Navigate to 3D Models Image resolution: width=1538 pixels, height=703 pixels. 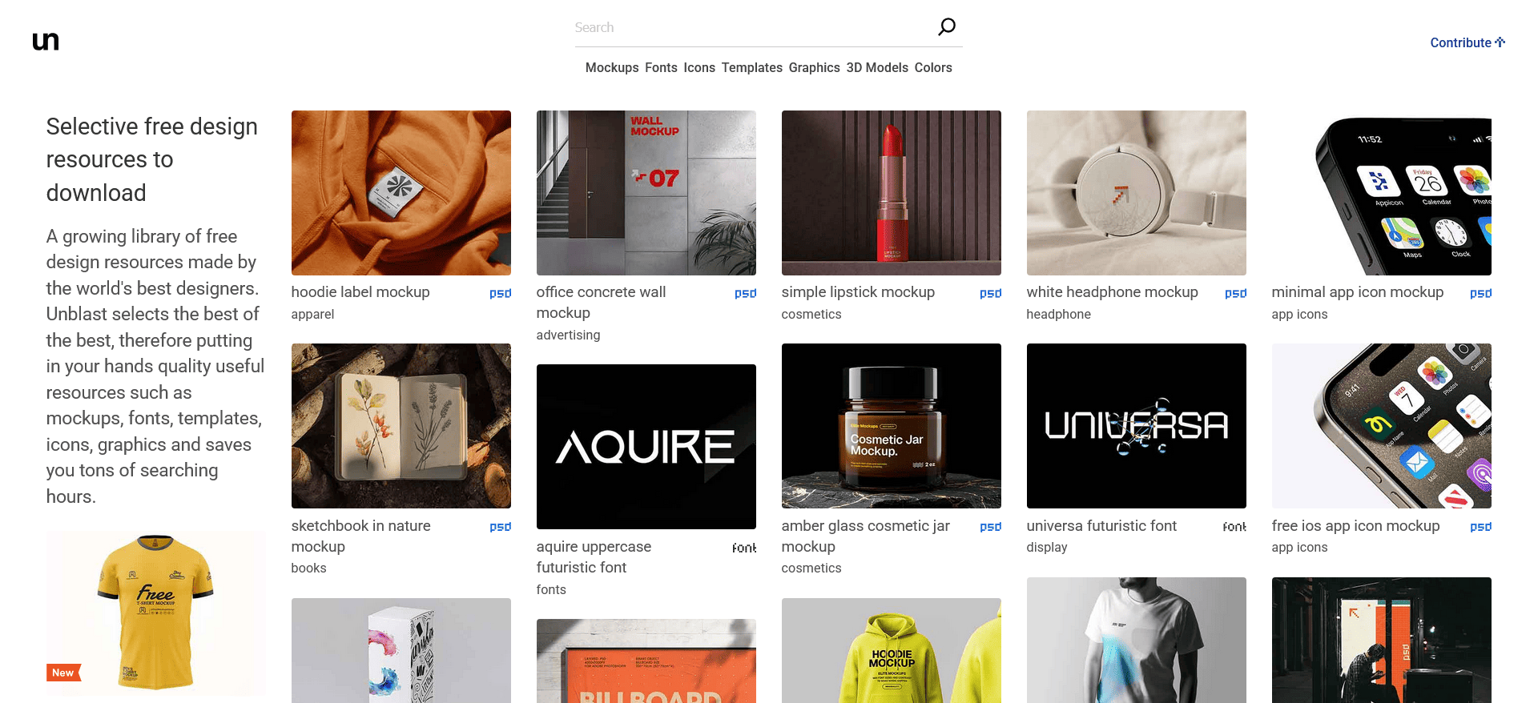(x=877, y=68)
